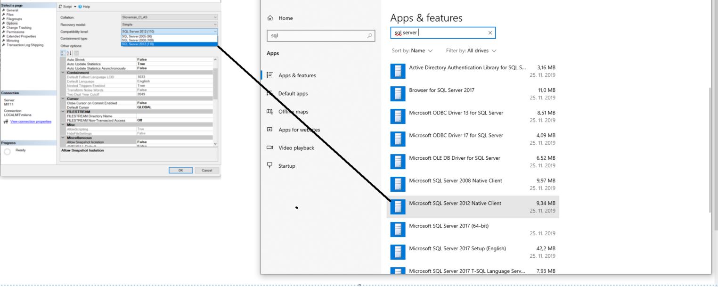Click the Default Cursor value GLOBAL
Image resolution: width=718 pixels, height=287 pixels.
click(144, 107)
